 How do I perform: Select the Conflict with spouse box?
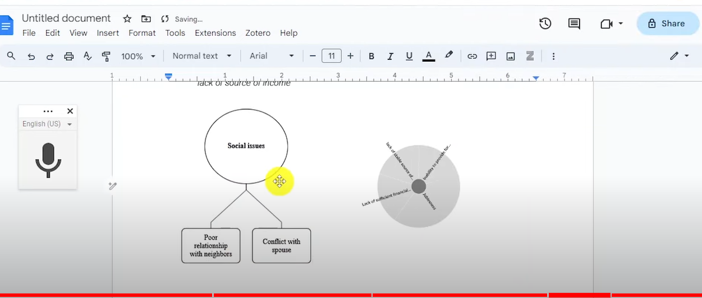(281, 245)
